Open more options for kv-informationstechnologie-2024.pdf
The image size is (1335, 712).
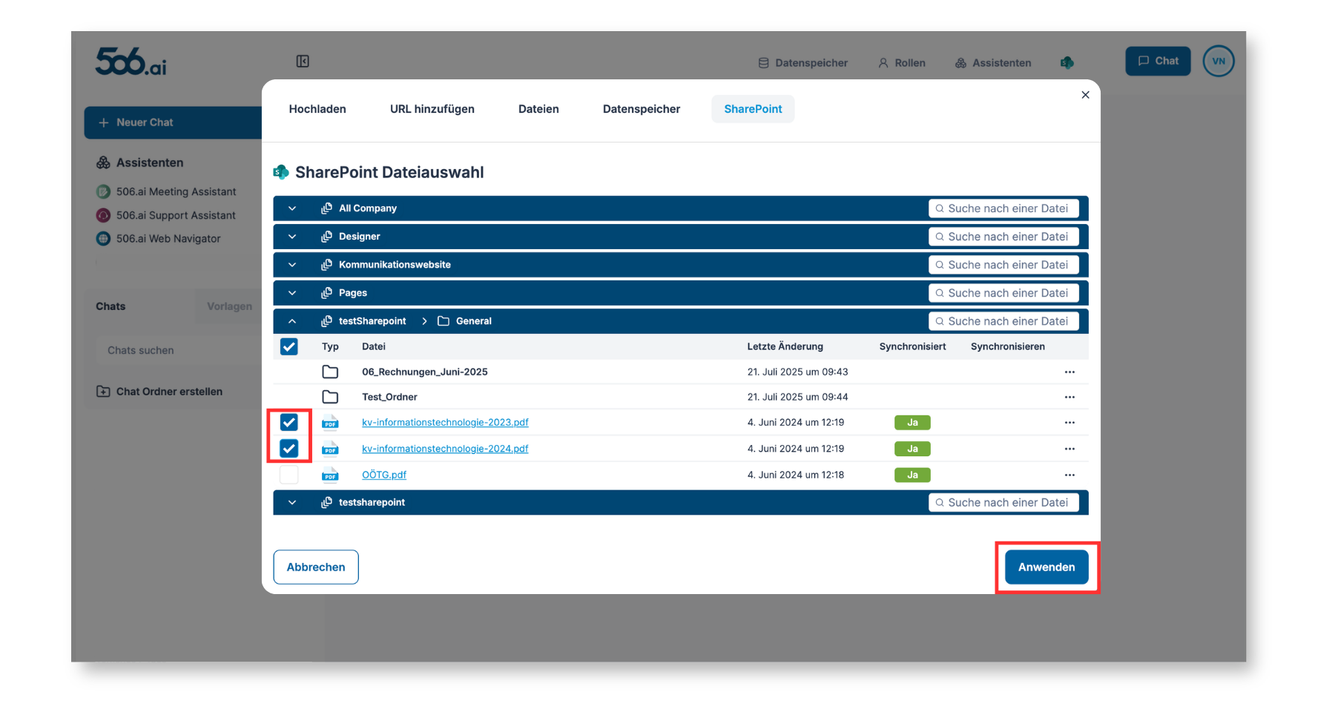[x=1069, y=448]
